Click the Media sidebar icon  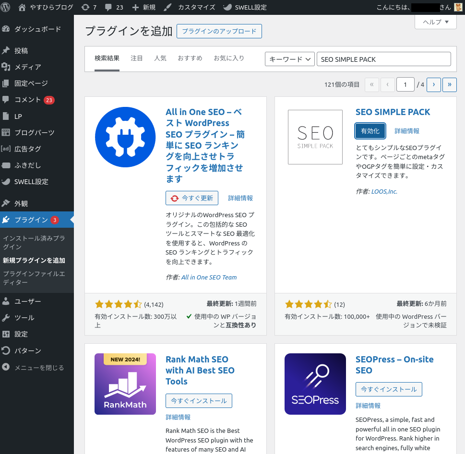(6, 67)
